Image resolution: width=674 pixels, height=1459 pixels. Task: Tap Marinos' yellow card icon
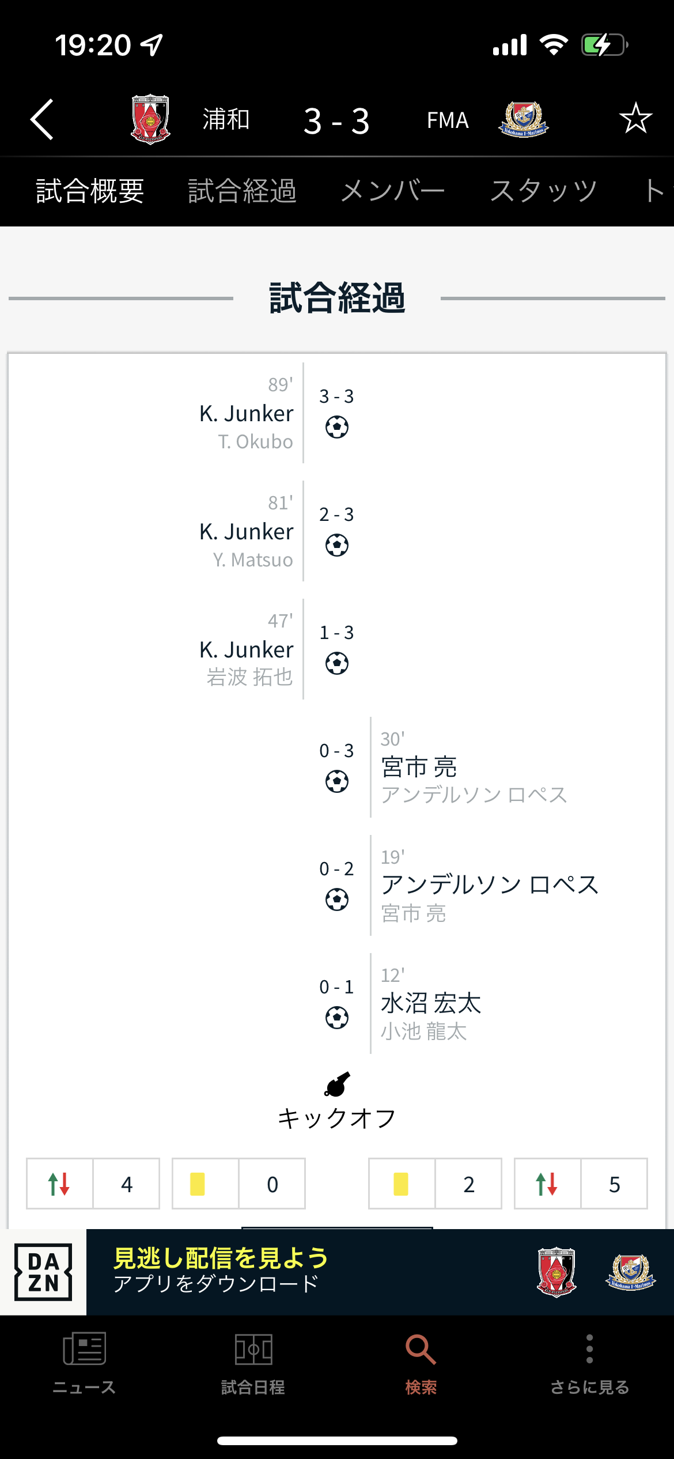tap(401, 1184)
